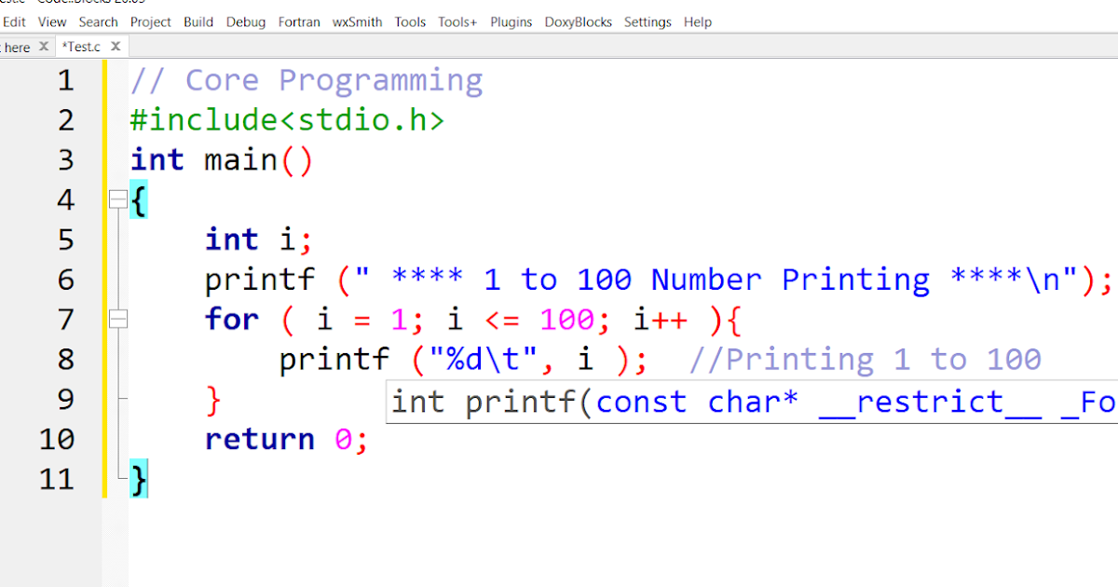The image size is (1118, 587).
Task: Select the *Test.c editor tab
Action: tap(82, 45)
